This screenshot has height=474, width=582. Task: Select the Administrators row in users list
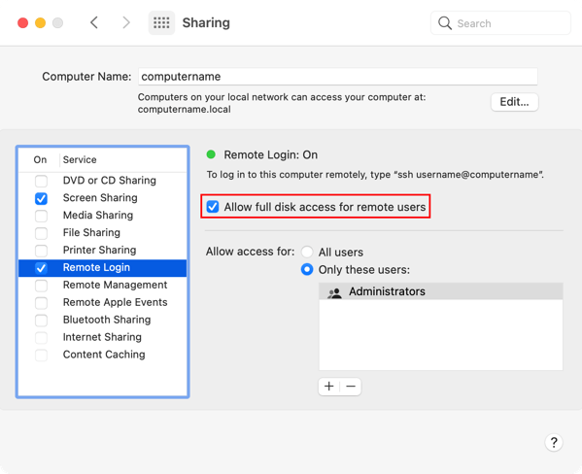(441, 291)
